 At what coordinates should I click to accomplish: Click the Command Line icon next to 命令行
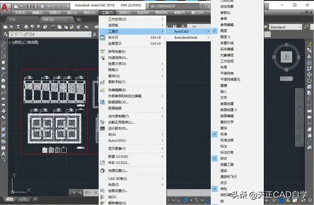pyautogui.click(x=103, y=37)
